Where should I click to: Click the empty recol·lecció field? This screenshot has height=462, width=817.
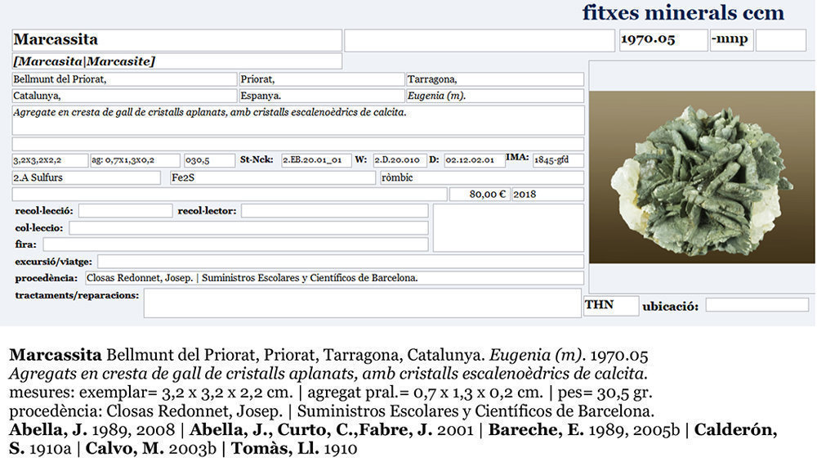[x=126, y=211]
